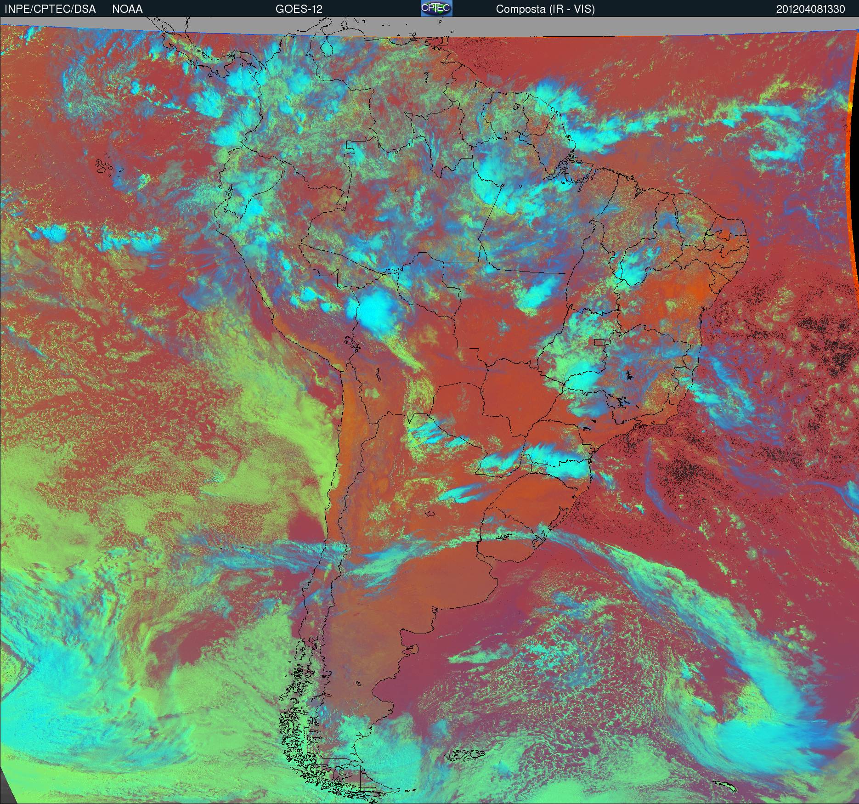Click the NOAA text in the header
Screen dimensions: 859x804
[x=127, y=9]
